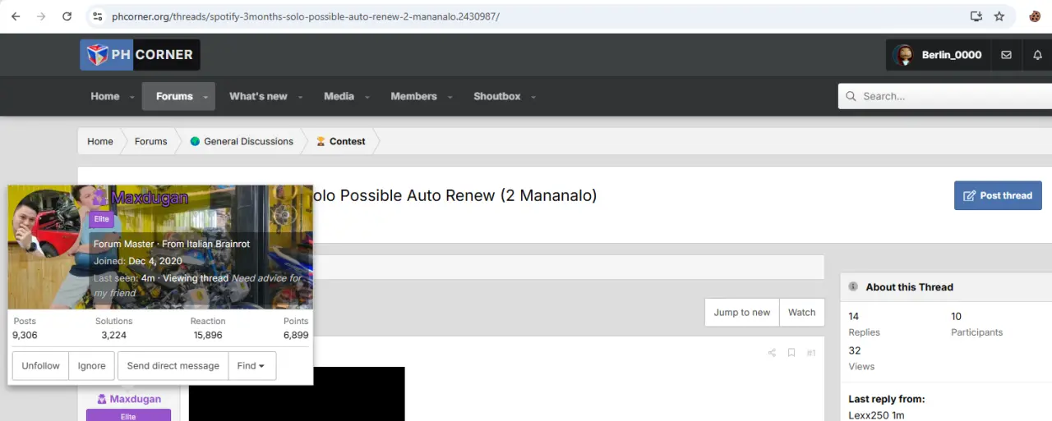
Task: Expand the Members dropdown arrow
Action: (450, 97)
